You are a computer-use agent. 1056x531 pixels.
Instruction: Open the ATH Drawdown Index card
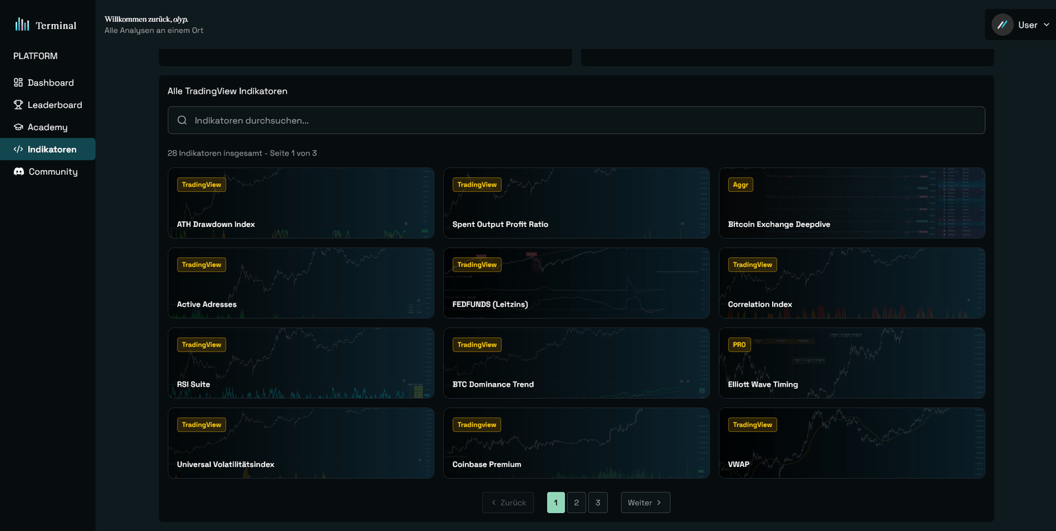300,204
